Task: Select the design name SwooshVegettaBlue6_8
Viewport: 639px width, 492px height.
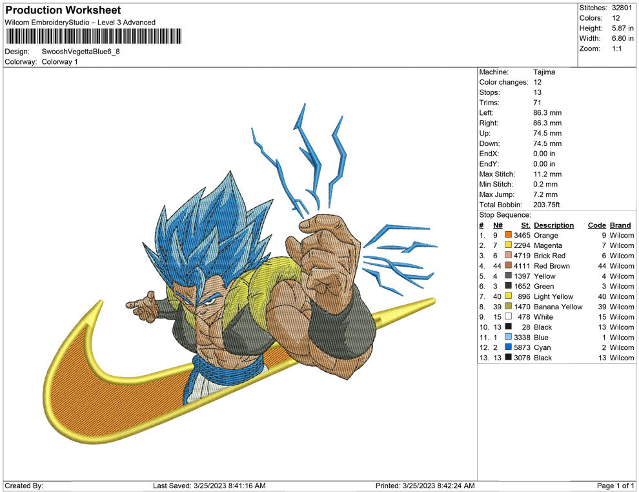Action: tap(81, 51)
